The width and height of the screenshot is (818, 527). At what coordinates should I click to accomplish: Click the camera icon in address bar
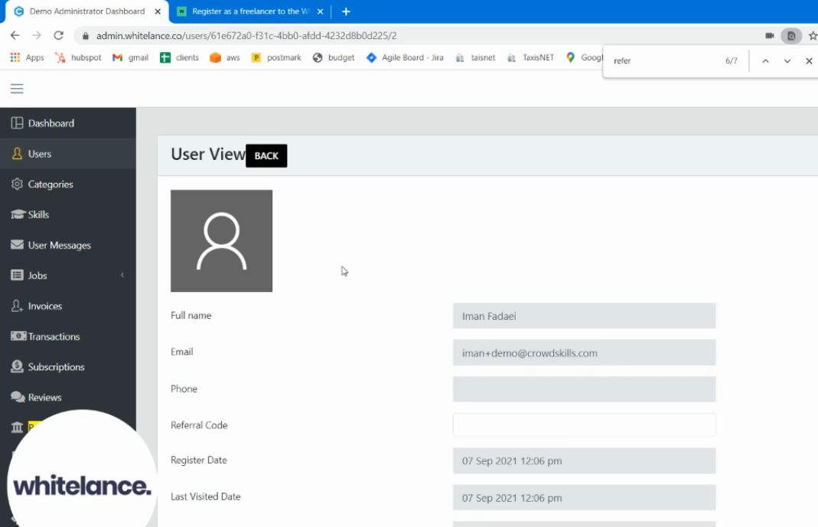(x=770, y=35)
